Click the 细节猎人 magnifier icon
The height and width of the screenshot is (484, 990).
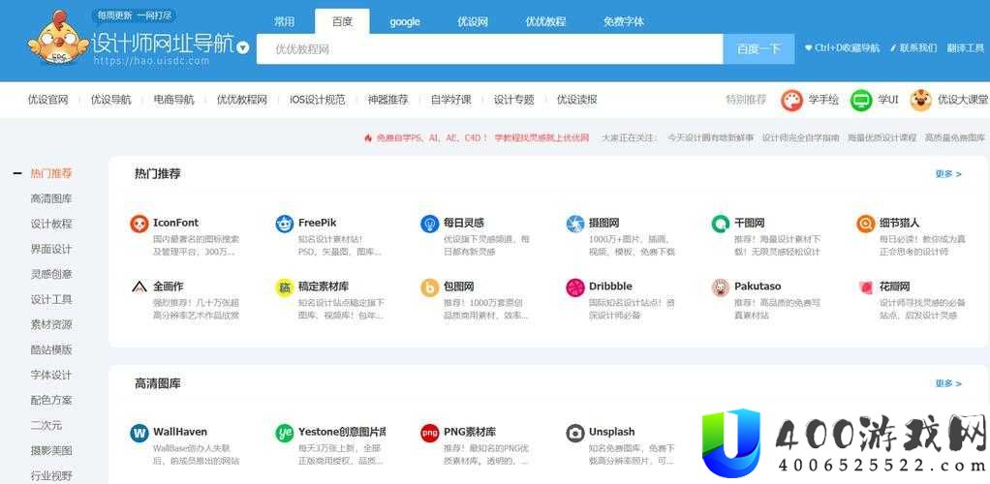point(866,224)
